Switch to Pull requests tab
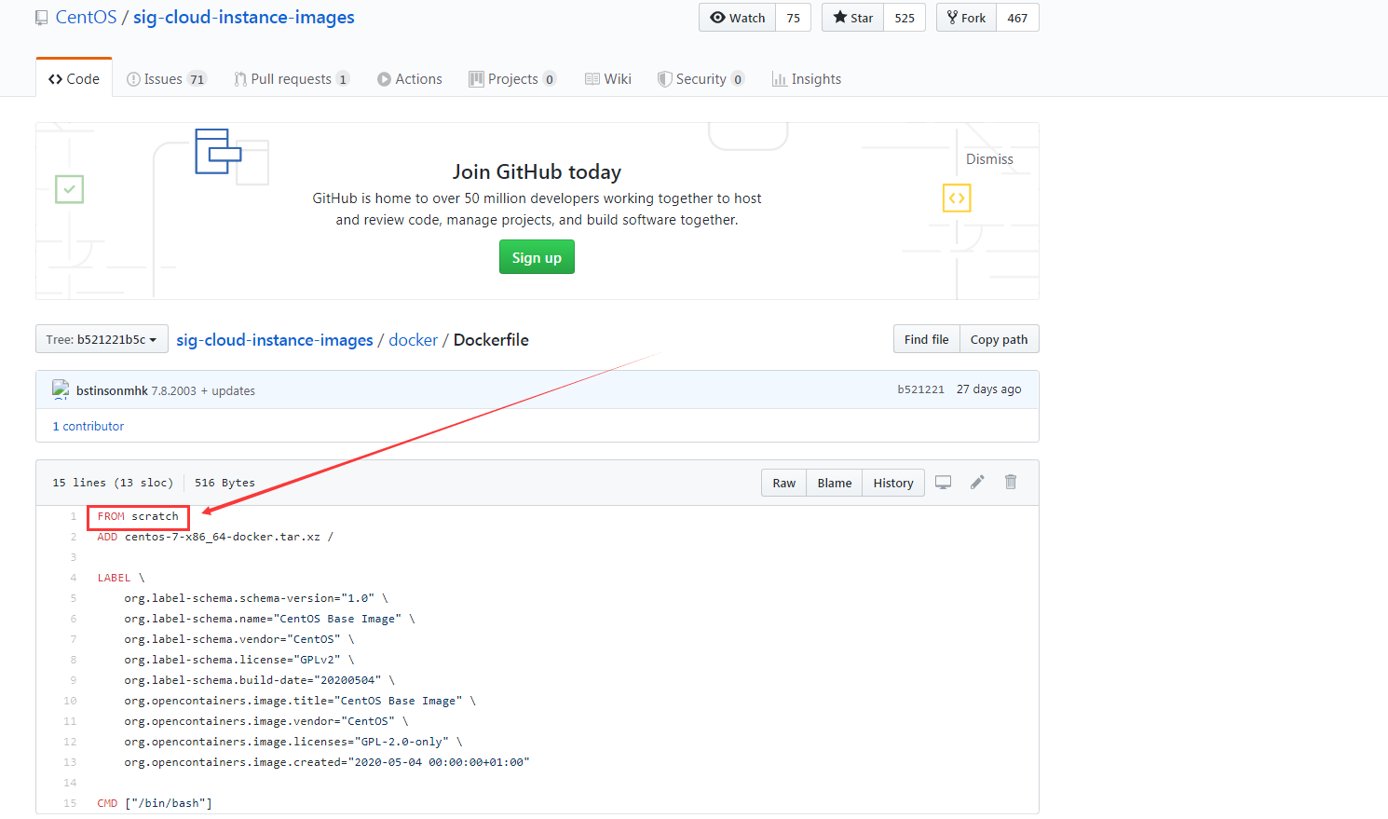1388x819 pixels. point(291,79)
